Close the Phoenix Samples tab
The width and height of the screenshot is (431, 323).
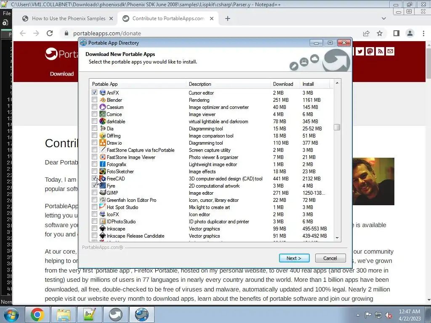111,19
